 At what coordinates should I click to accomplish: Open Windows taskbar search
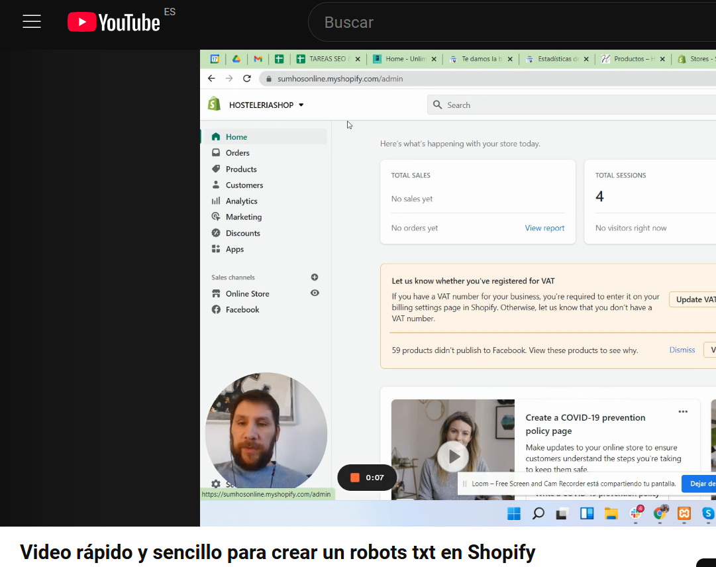point(538,513)
